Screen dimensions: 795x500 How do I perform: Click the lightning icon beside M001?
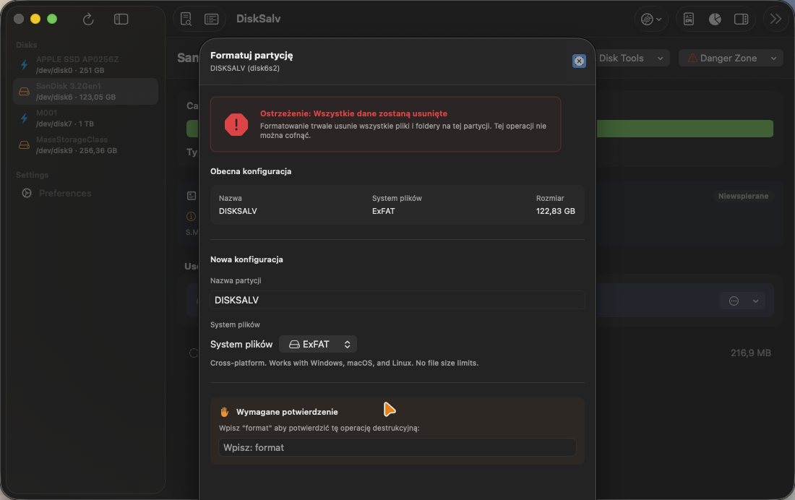[24, 118]
